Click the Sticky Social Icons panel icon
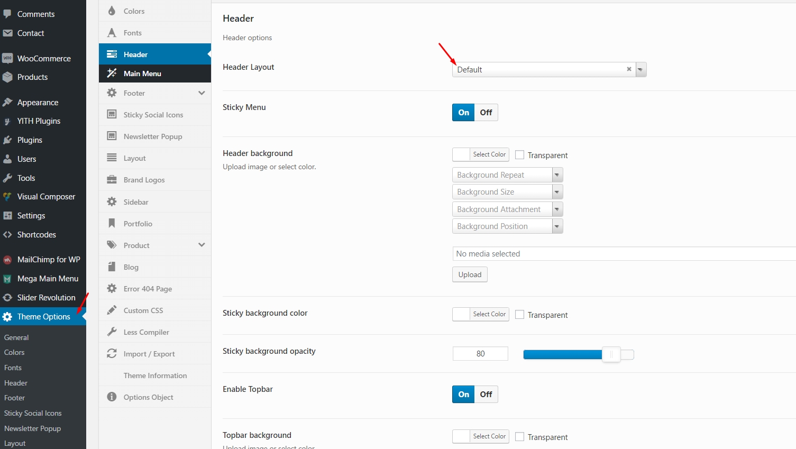Viewport: 796px width, 449px height. (112, 114)
